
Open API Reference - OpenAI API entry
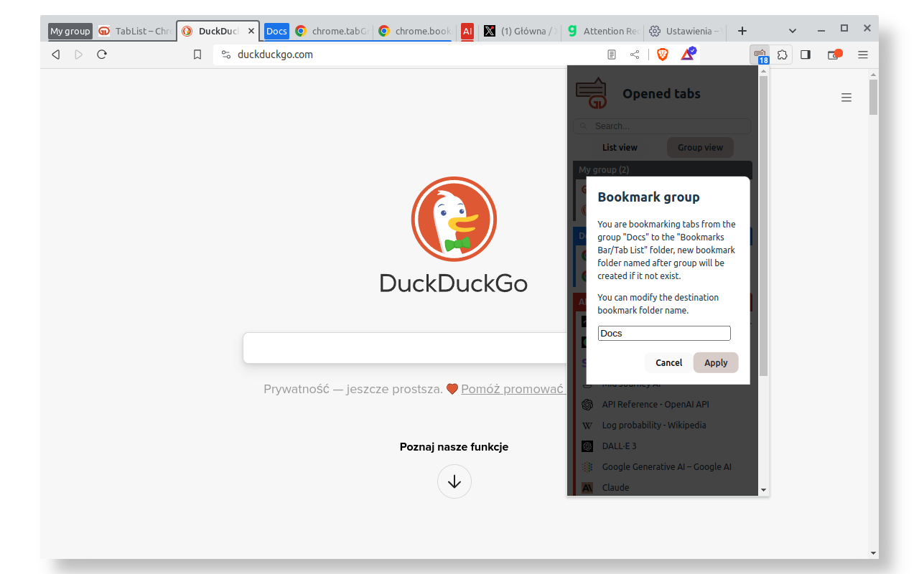click(x=656, y=404)
